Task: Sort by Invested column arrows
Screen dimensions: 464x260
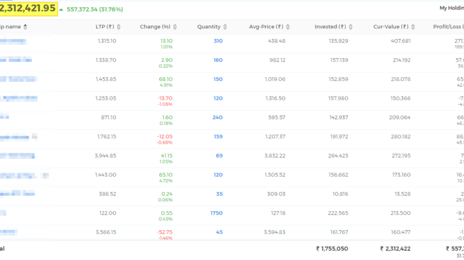Action: tap(350, 27)
